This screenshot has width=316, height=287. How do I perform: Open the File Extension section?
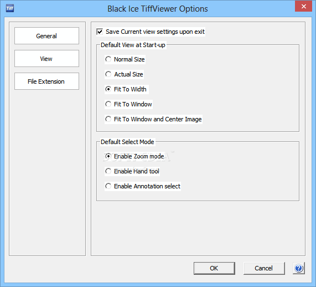click(x=46, y=81)
